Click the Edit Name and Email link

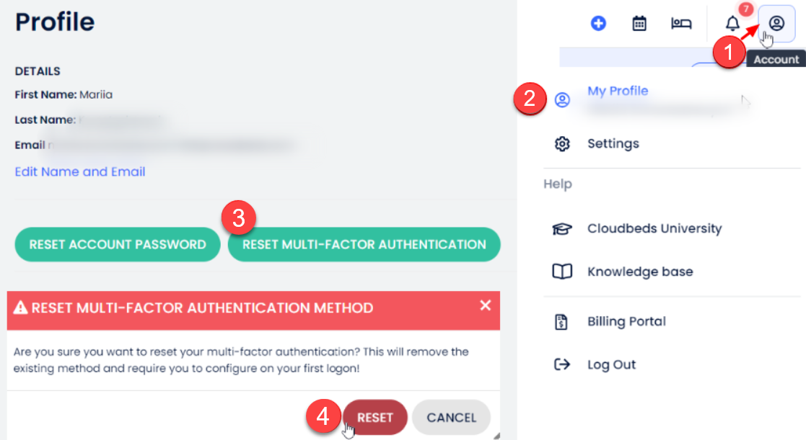pyautogui.click(x=80, y=172)
